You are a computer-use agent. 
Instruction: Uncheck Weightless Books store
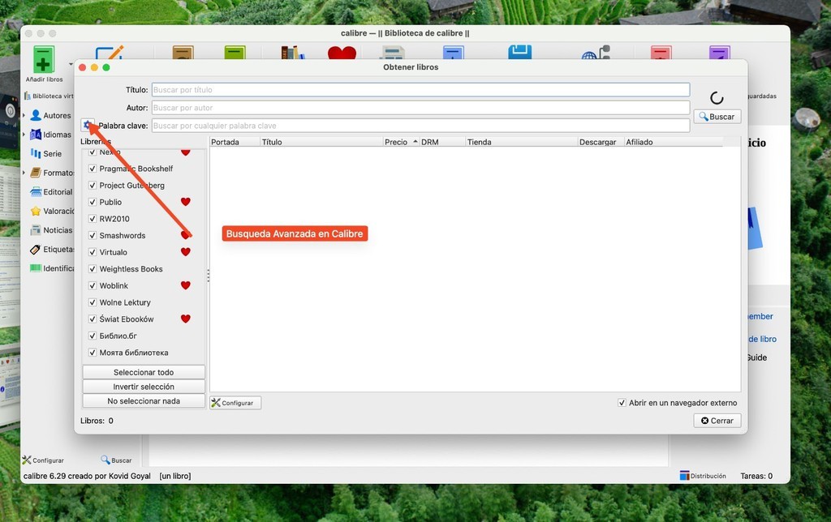coord(93,269)
